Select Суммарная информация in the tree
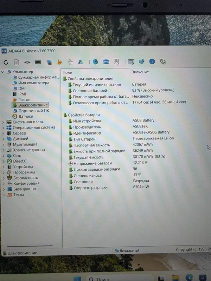The width and height of the screenshot is (211, 281). coord(37,77)
